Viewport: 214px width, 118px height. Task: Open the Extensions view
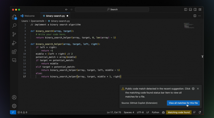(x=14, y=52)
